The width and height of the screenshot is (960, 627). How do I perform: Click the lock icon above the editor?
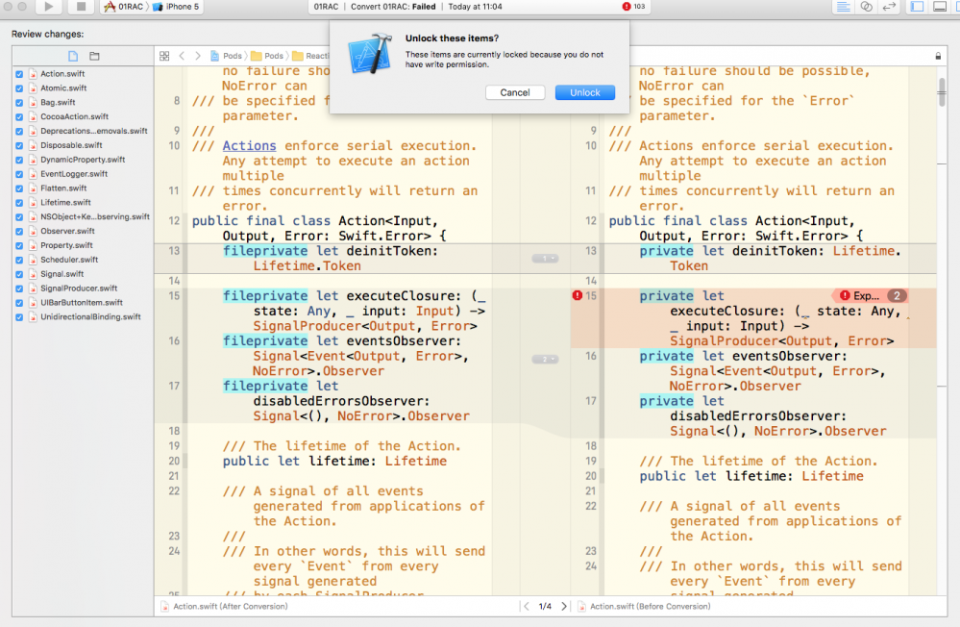938,56
